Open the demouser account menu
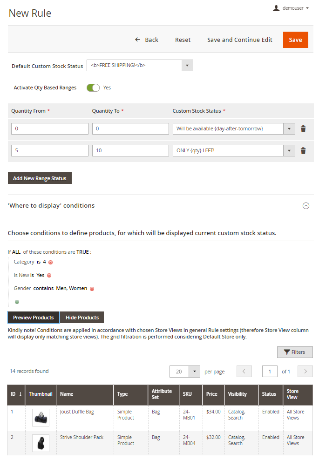The width and height of the screenshot is (319, 460). click(291, 8)
